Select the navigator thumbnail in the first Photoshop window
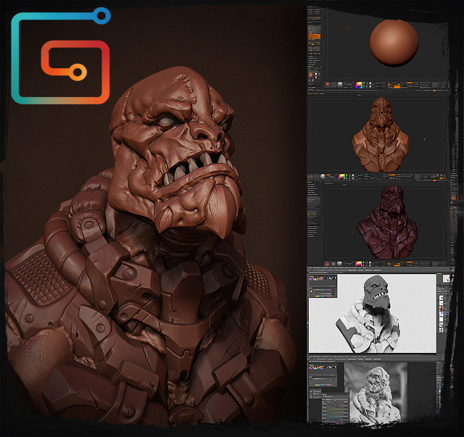Image resolution: width=464 pixels, height=437 pixels. point(447,278)
